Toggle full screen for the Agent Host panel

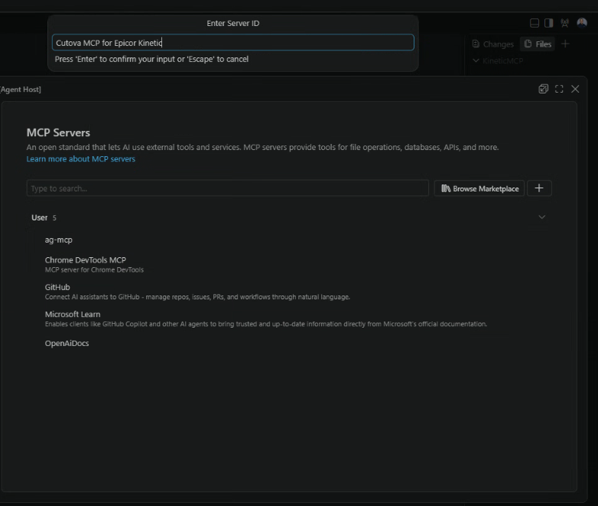pos(559,89)
